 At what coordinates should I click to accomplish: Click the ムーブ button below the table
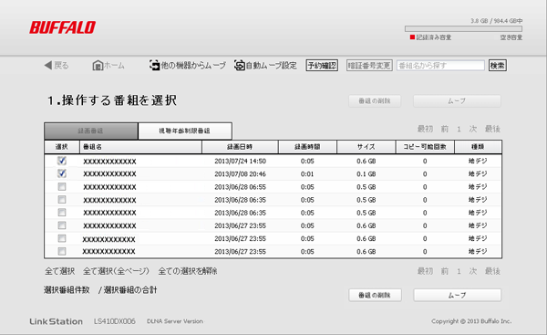point(458,295)
